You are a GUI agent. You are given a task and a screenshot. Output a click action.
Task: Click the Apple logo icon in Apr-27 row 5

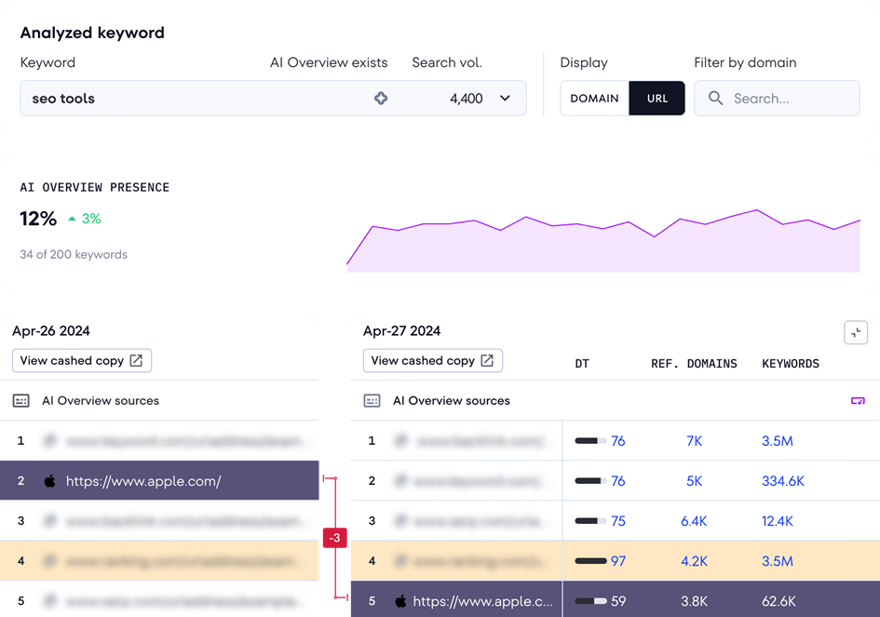[400, 601]
